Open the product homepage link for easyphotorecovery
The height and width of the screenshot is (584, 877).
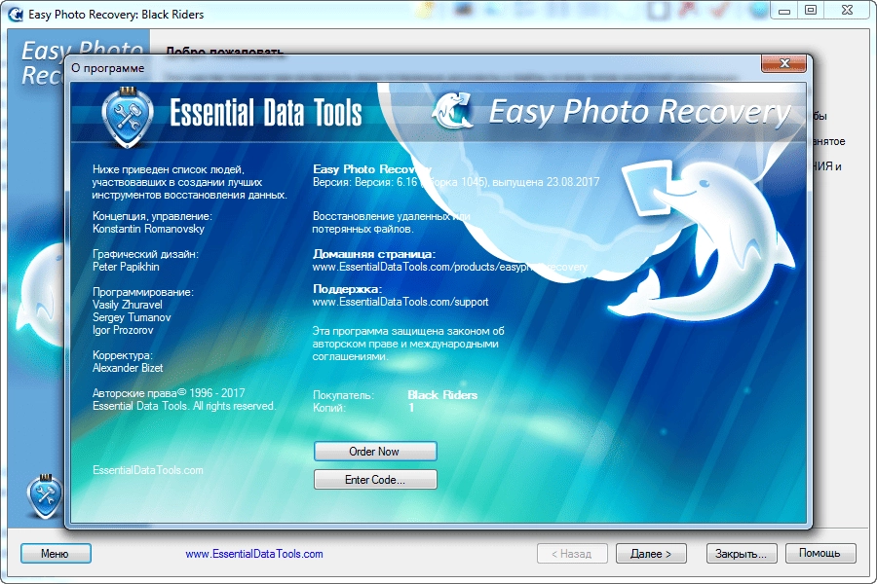(449, 267)
